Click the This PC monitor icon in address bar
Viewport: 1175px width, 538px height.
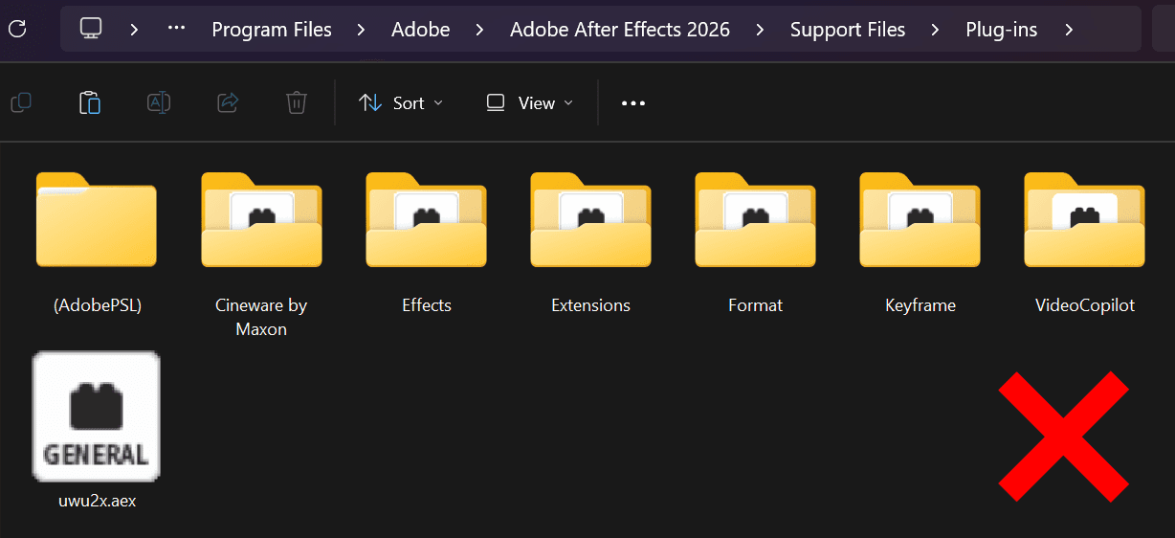(91, 29)
